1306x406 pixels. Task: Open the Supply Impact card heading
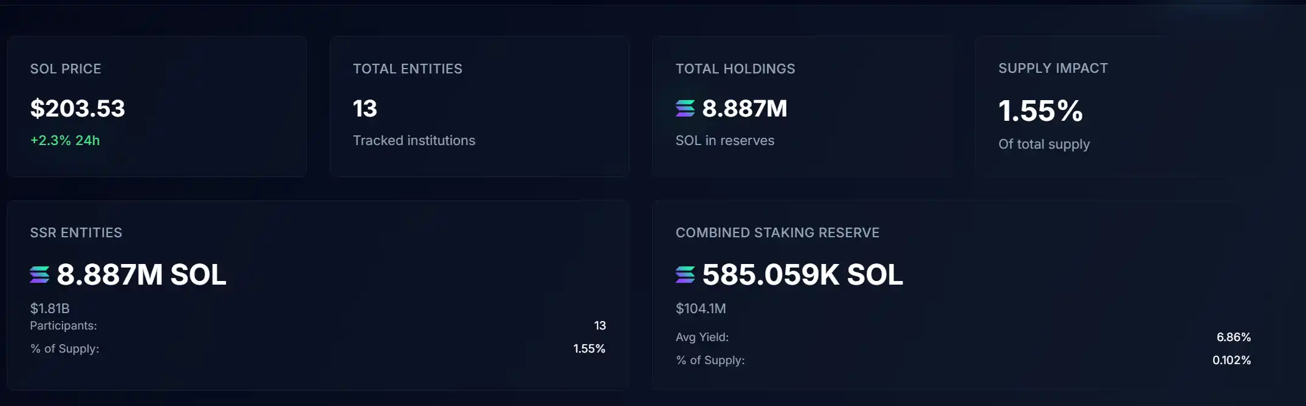[1053, 68]
